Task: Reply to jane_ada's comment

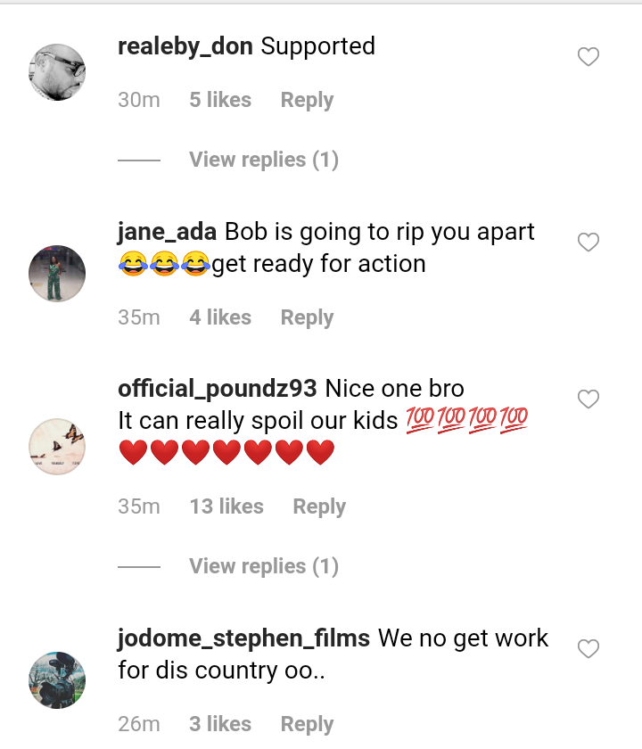Action: click(307, 317)
